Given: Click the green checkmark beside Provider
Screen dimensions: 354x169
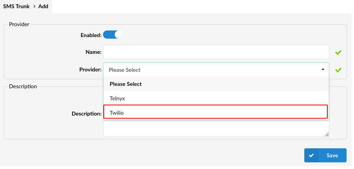Looking at the screenshot, I should [338, 70].
